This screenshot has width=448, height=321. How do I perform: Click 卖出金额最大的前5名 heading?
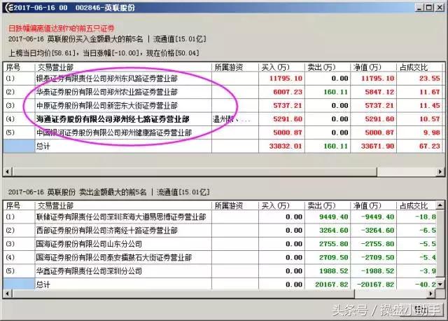point(113,192)
